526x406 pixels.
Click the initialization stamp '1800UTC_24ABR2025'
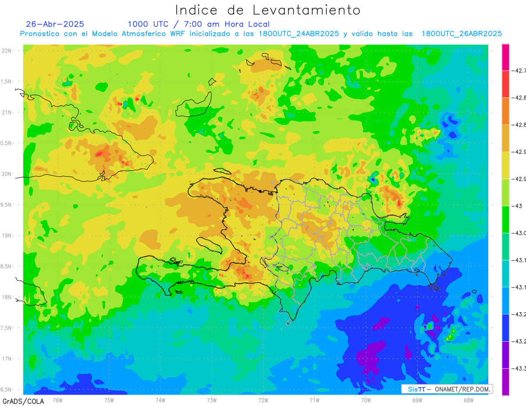pos(299,34)
